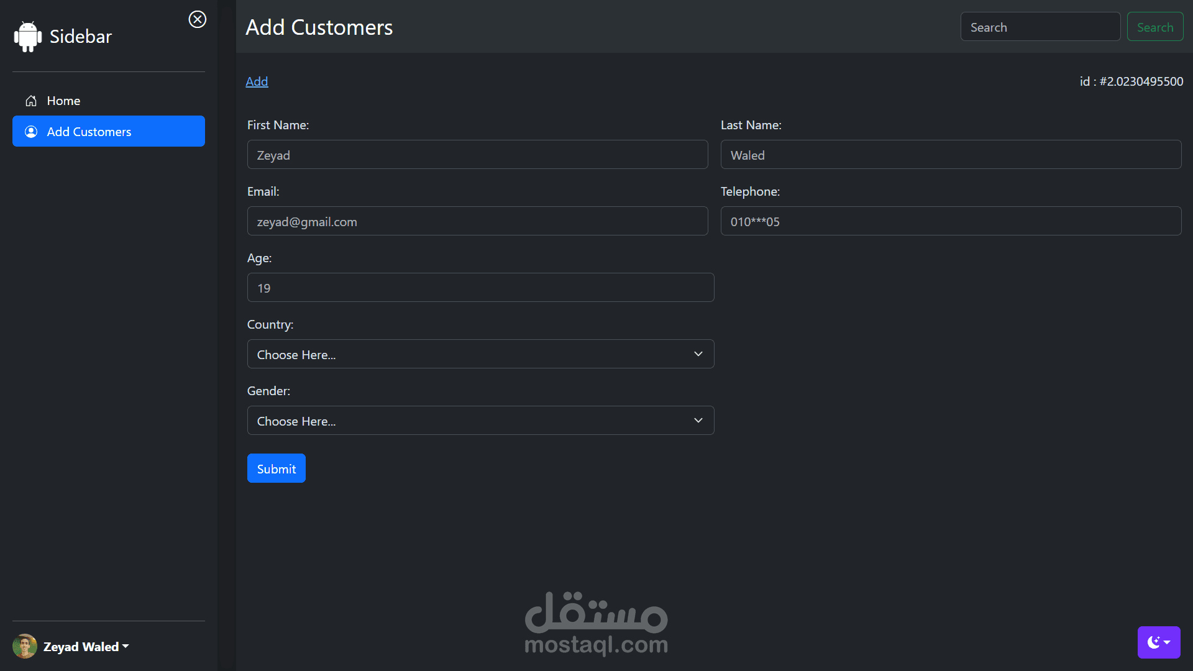Click the Add link
Screen dimensions: 1193x671
257,81
